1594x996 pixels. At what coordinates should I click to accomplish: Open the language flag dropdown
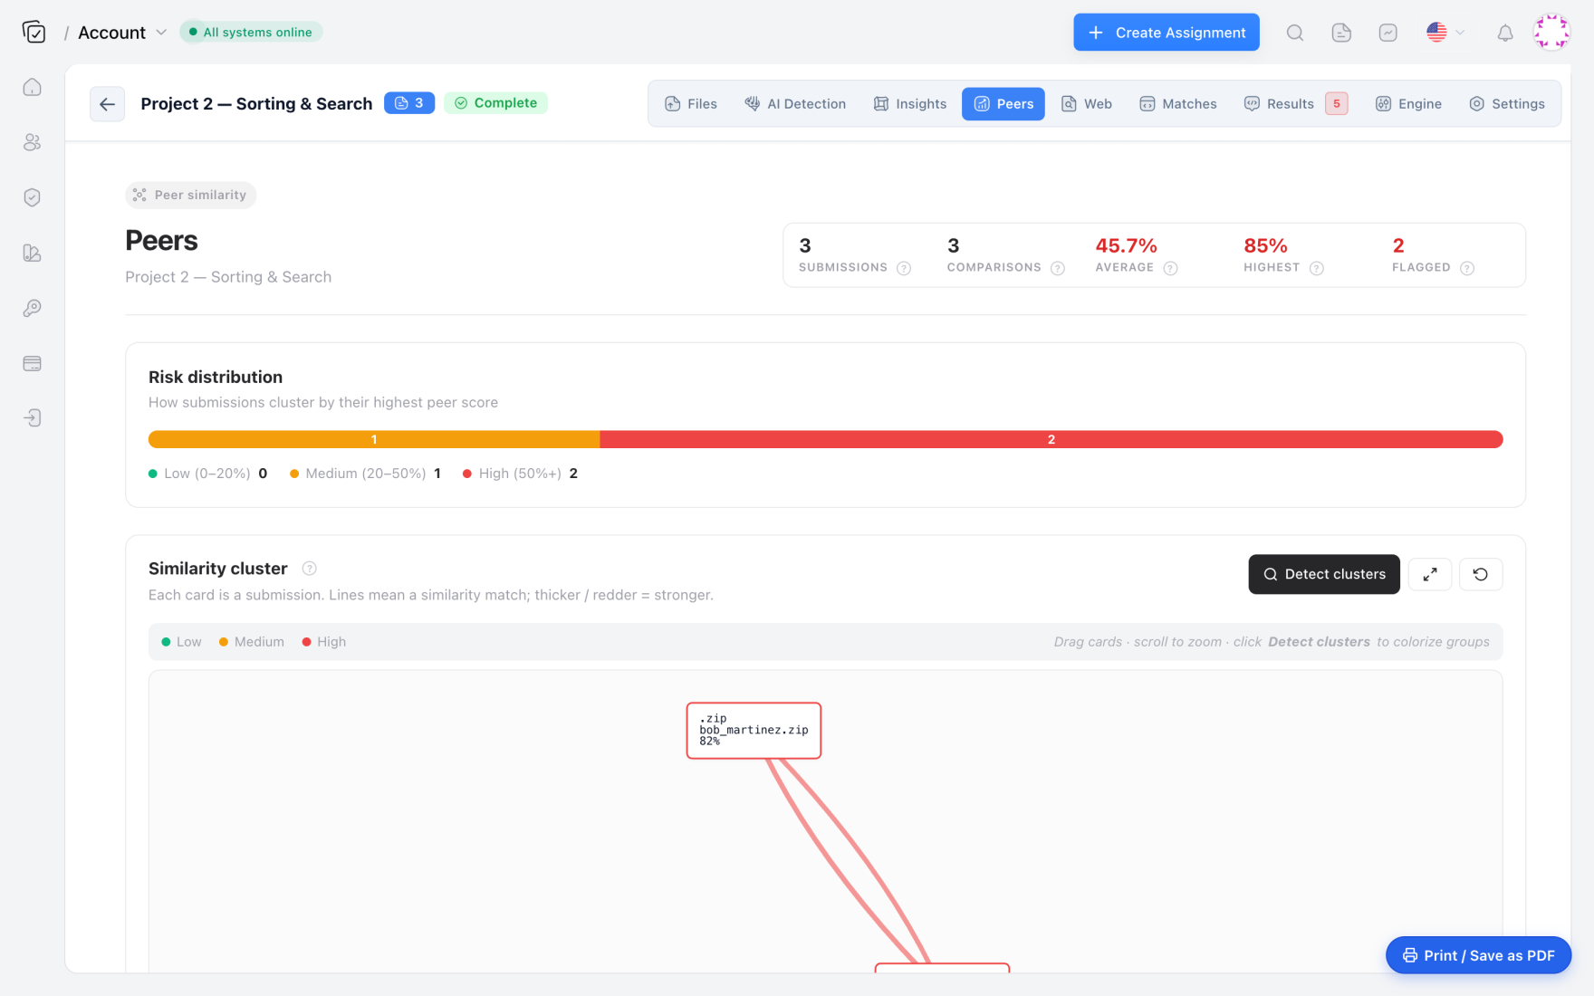1445,33
